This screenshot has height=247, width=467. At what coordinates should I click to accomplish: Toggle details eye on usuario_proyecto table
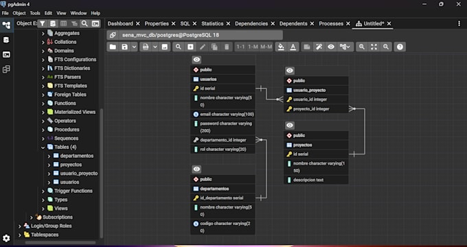click(x=290, y=71)
